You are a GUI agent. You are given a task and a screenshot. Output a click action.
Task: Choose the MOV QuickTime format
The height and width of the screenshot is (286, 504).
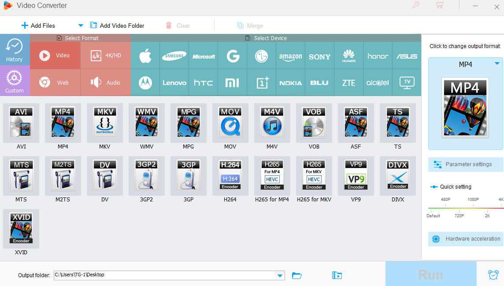230,123
